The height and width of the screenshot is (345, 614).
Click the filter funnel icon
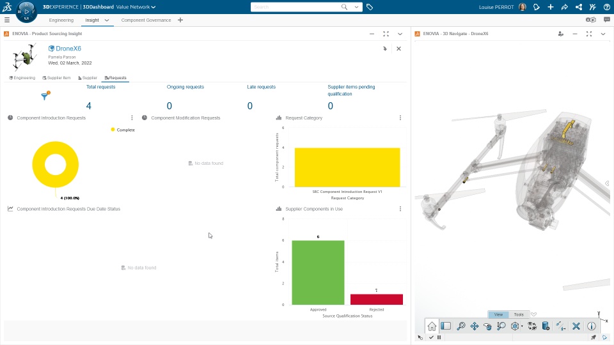pos(45,96)
